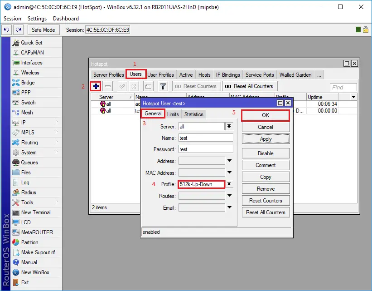372x291 pixels.
Task: Expand the MAC Address field arrow
Action: (x=229, y=173)
